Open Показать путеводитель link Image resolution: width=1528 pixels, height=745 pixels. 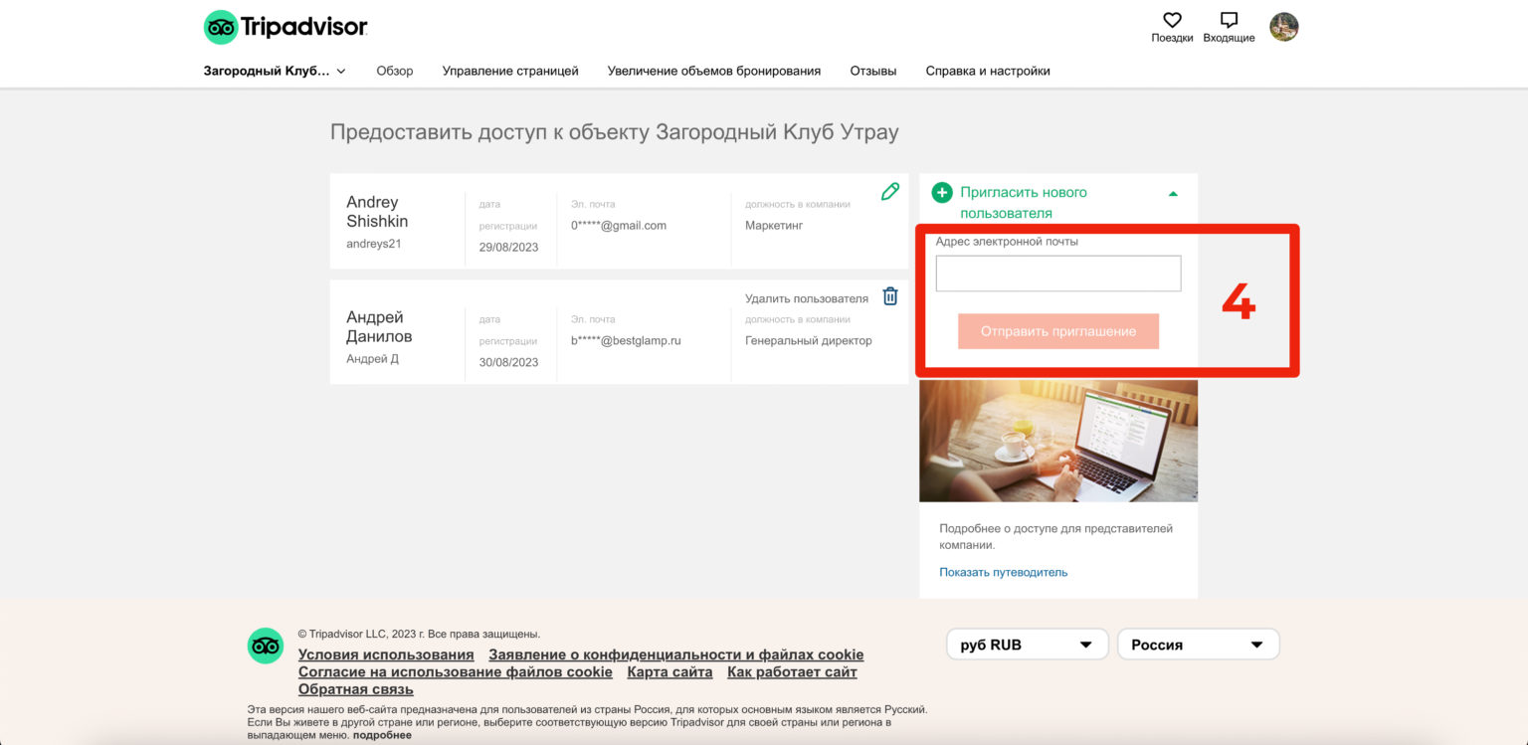[x=1003, y=572]
